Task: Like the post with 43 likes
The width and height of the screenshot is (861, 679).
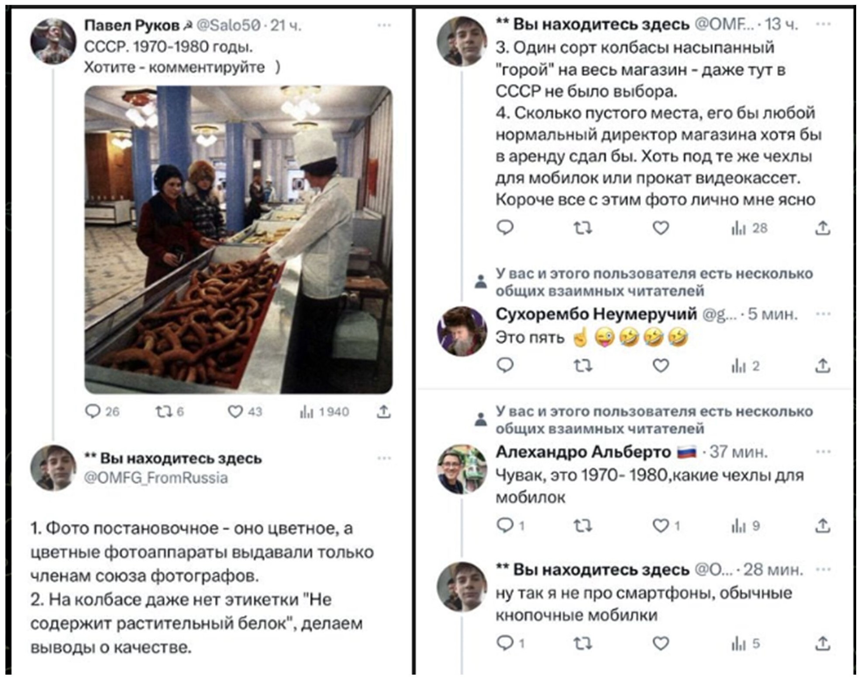Action: point(235,412)
